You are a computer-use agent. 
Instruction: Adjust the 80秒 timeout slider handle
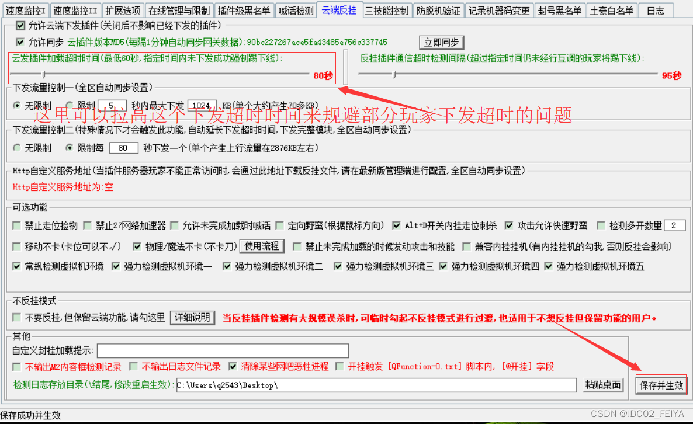click(x=44, y=75)
